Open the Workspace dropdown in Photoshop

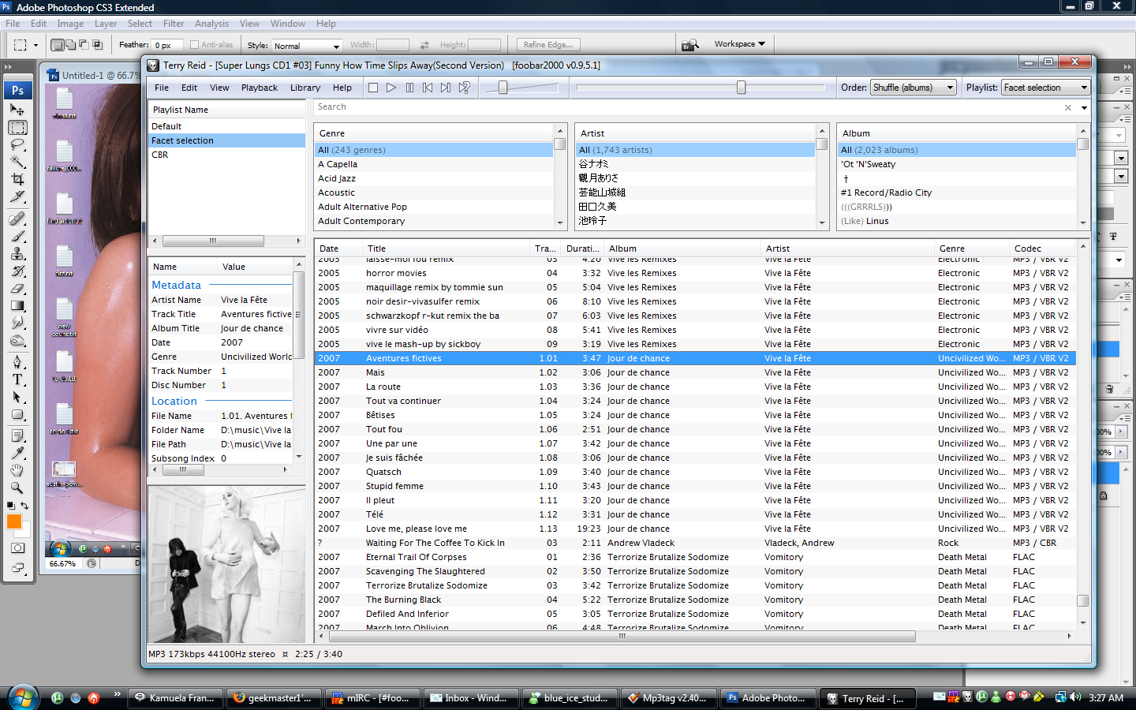tap(739, 44)
